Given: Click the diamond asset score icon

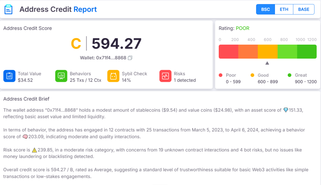Looking at the screenshot, I should [286, 110].
